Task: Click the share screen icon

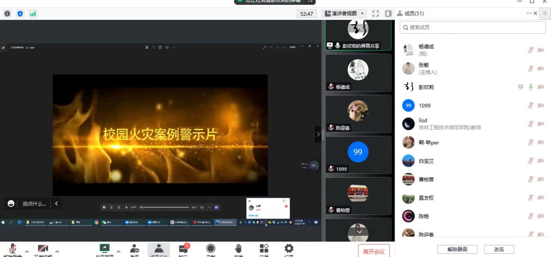Action: tap(104, 249)
